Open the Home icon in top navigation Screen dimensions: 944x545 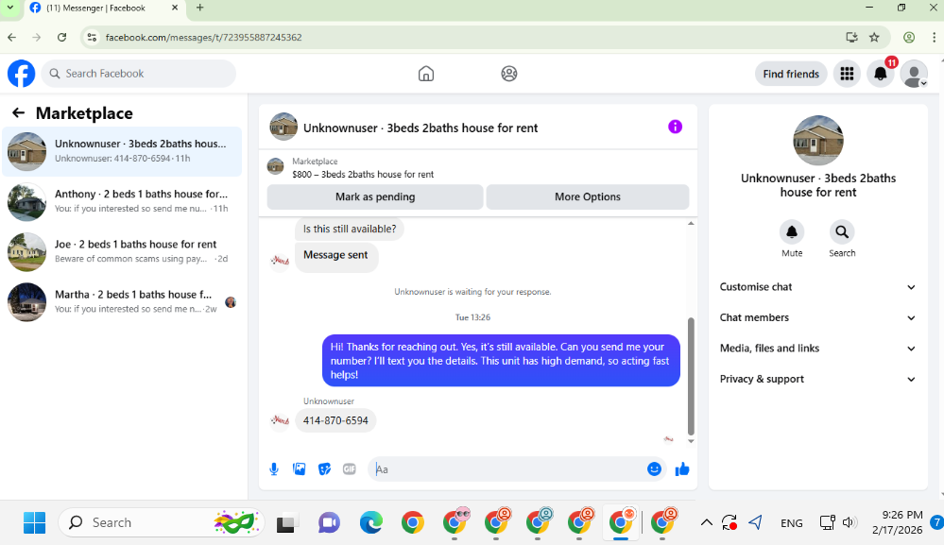pos(425,74)
